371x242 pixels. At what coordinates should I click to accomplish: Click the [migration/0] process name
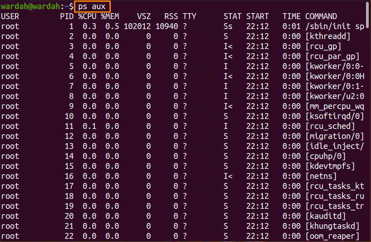(x=335, y=136)
